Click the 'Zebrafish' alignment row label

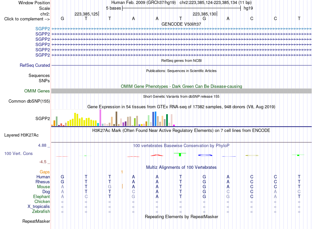(41, 212)
